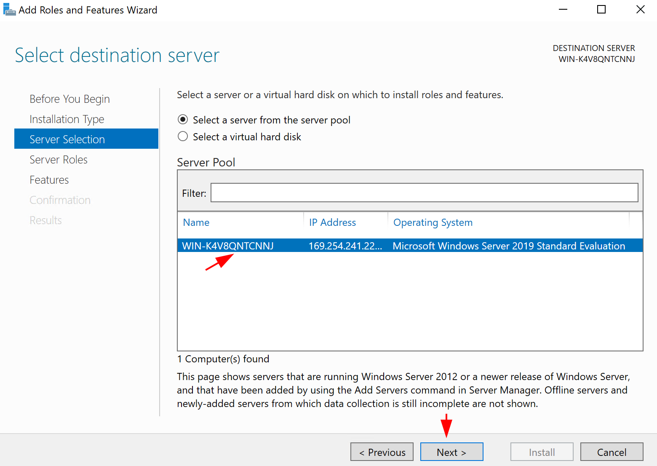Image resolution: width=657 pixels, height=466 pixels.
Task: Click inside the Filter input field
Action: tap(424, 193)
